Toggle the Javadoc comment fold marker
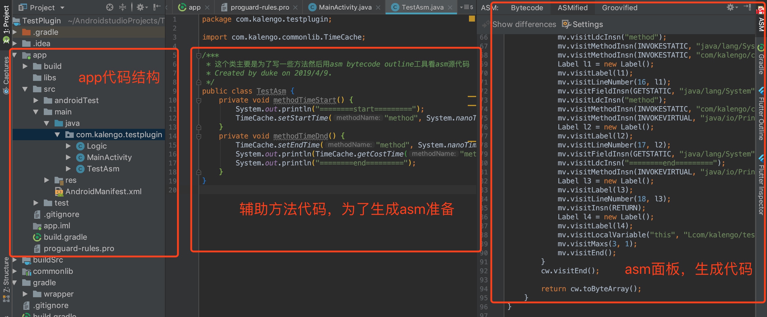The height and width of the screenshot is (317, 767). click(198, 56)
